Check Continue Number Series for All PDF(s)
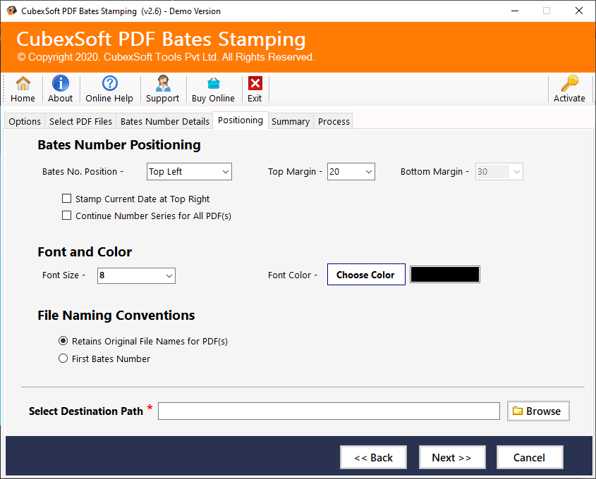Image resolution: width=596 pixels, height=479 pixels. coord(67,216)
